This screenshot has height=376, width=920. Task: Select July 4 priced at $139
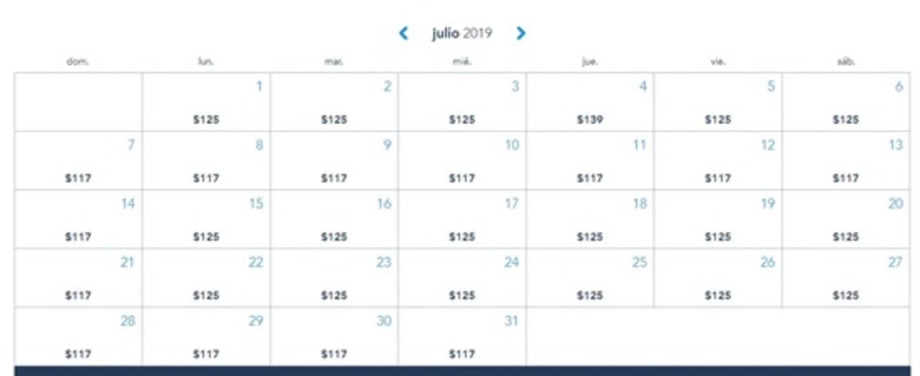[x=590, y=102]
